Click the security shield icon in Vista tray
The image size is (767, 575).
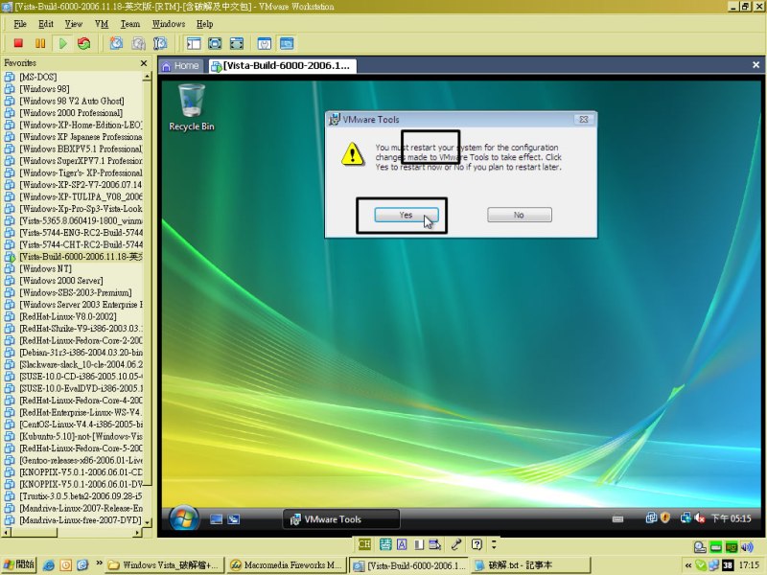664,517
